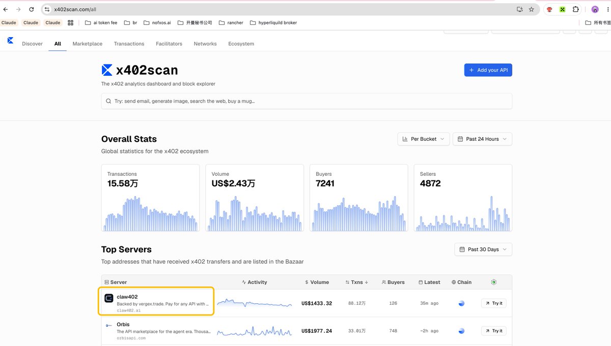Click the Buyers bar chart card
The height and width of the screenshot is (346, 611).
tap(358, 198)
